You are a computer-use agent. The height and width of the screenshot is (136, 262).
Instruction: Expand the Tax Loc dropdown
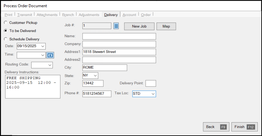click(x=153, y=94)
